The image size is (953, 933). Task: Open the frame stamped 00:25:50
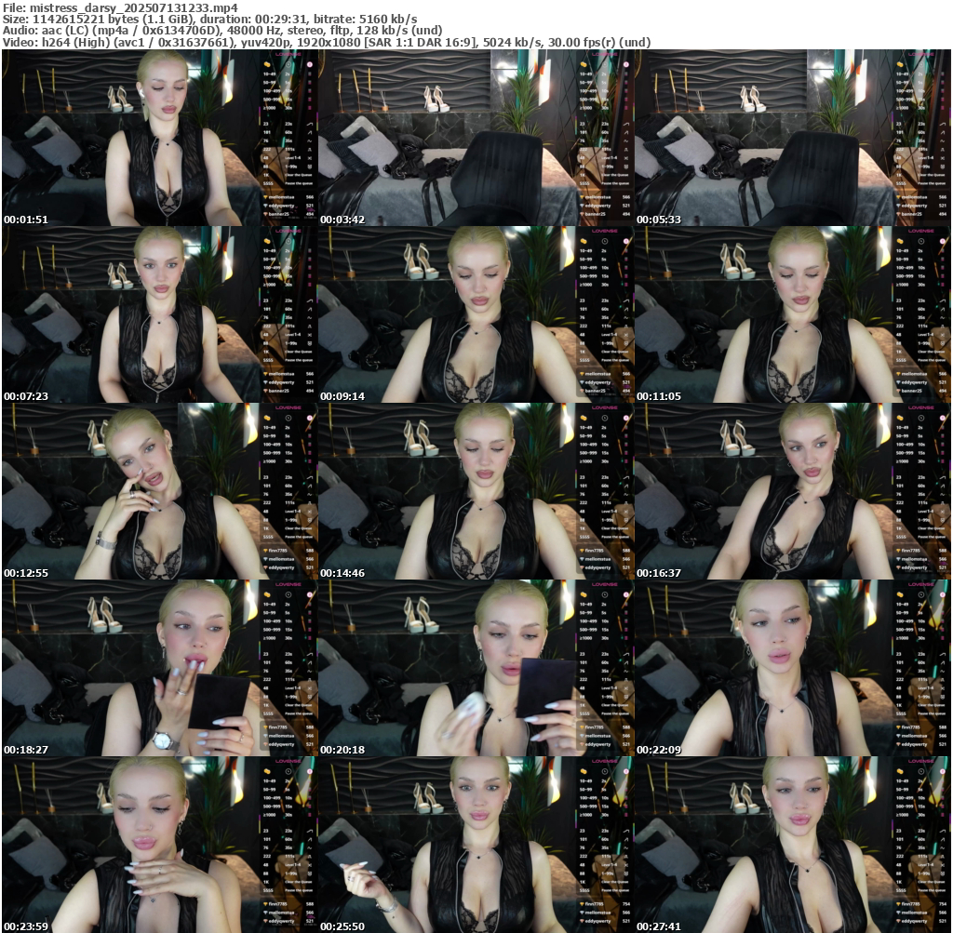click(476, 845)
